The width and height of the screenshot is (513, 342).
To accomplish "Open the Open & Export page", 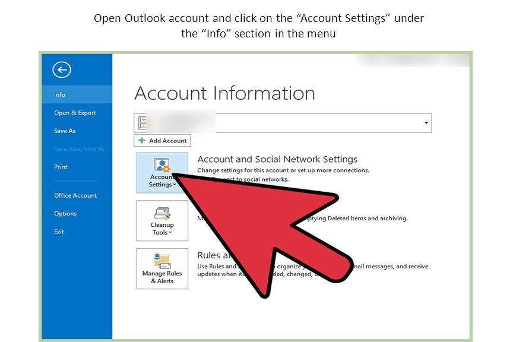I will pos(75,113).
